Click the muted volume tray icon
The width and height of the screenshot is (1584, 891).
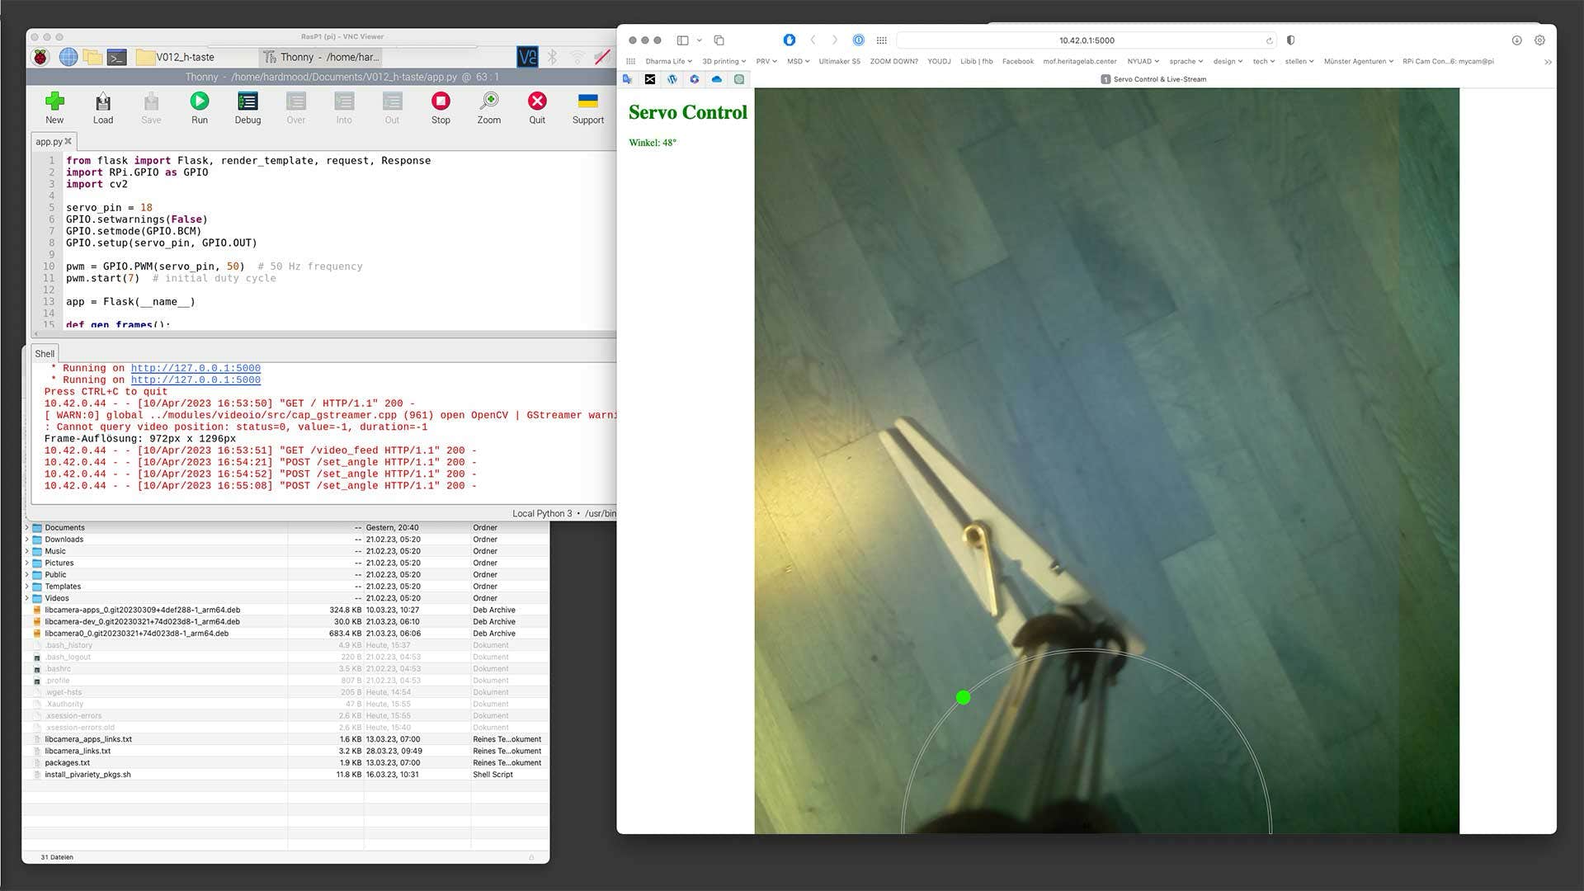coord(602,57)
